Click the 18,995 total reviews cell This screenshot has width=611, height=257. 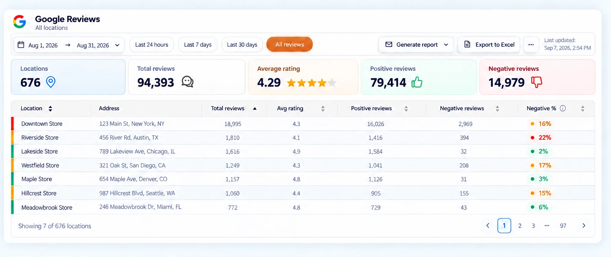click(x=233, y=124)
